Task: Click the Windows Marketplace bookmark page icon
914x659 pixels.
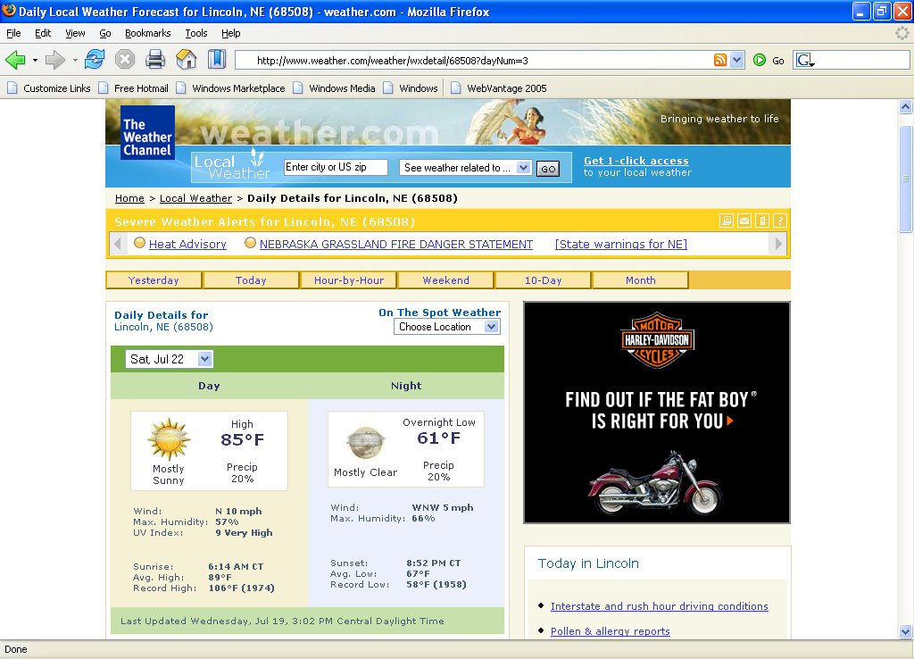Action: click(x=181, y=88)
